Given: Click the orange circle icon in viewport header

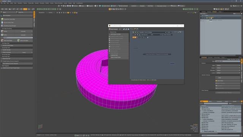Looking at the screenshot, I should [x=75, y=13].
